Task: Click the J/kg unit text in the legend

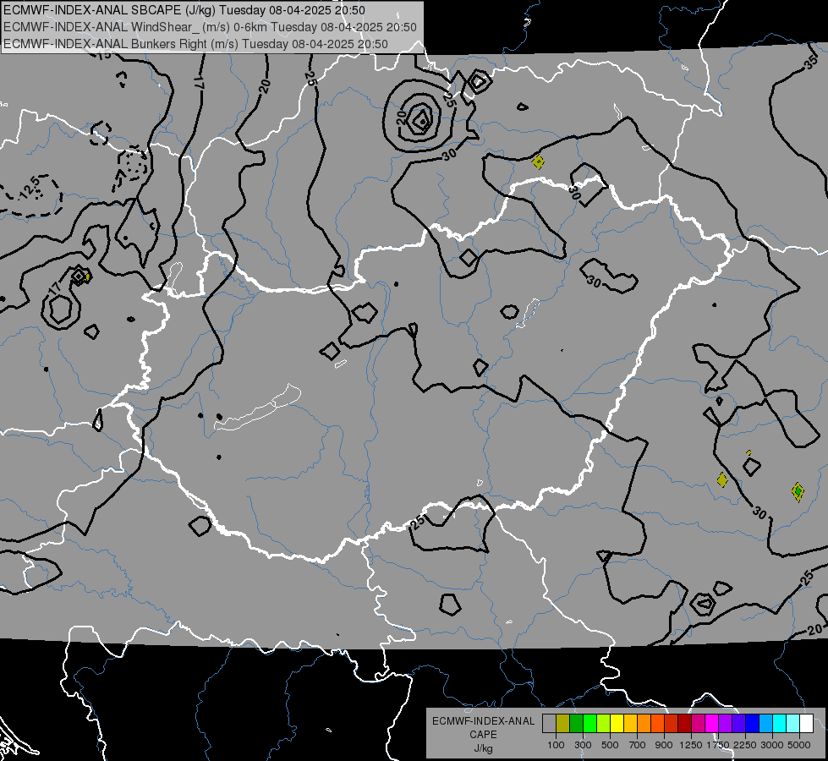Action: 483,748
